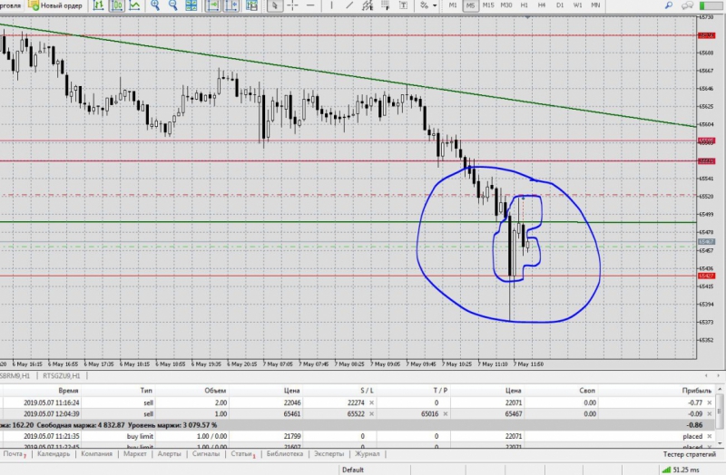This screenshot has height=475, width=726.
Task: Open the chart templates icon
Action: point(251,5)
